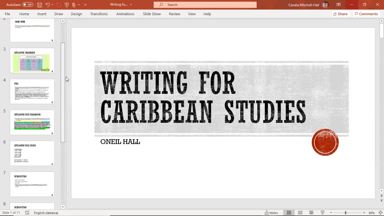Click 'Slide 1 of 11' in status bar
Screen dimensions: 384x216
pyautogui.click(x=11, y=213)
